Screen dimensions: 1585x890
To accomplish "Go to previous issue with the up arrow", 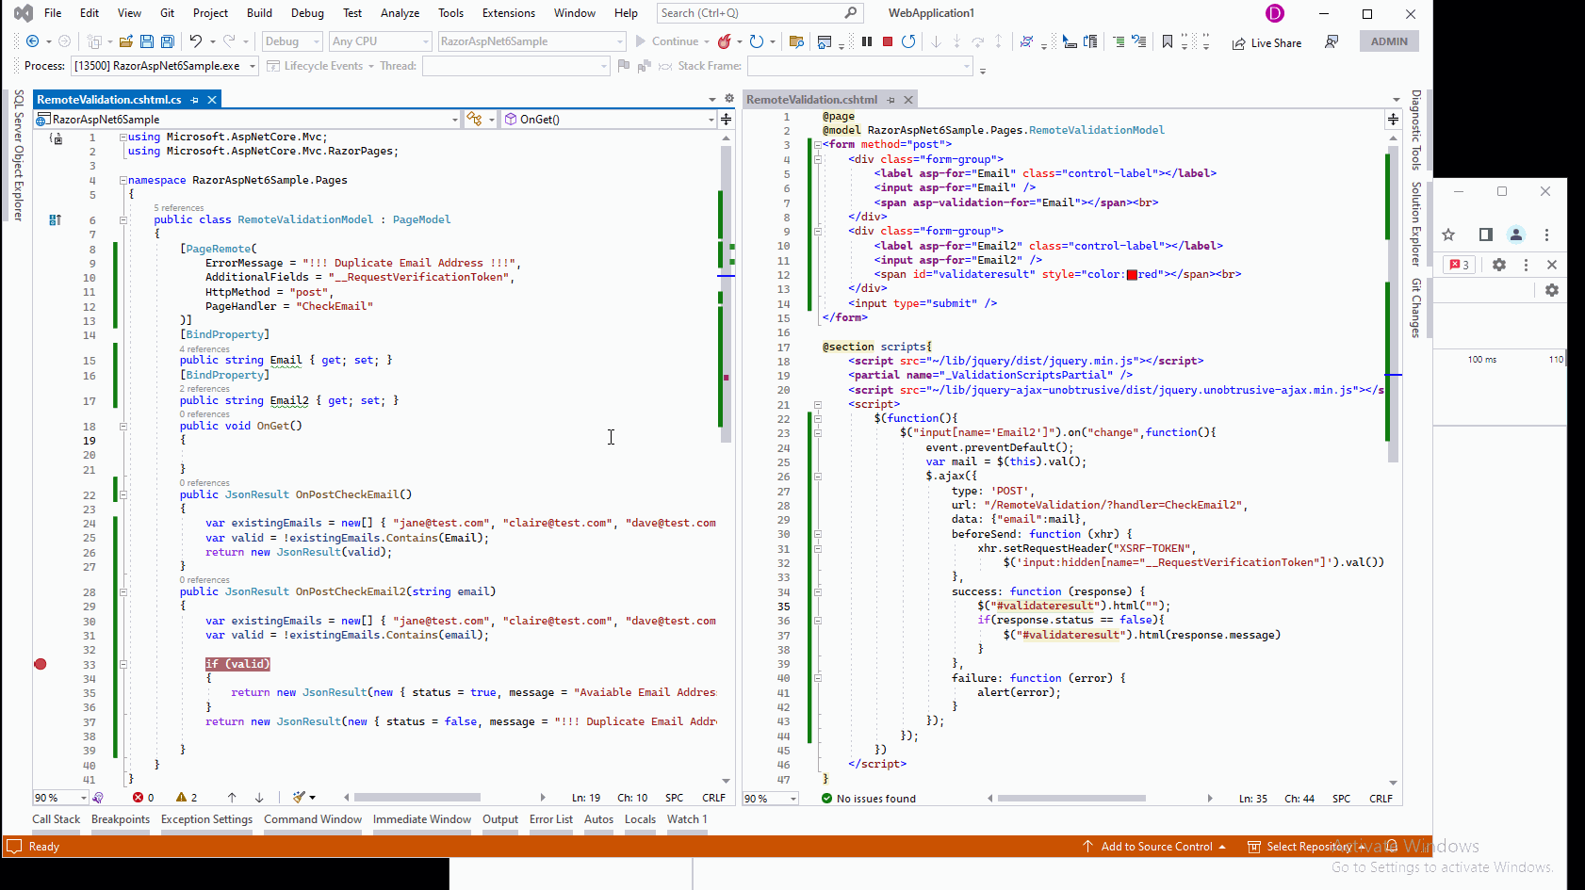I will point(232,798).
